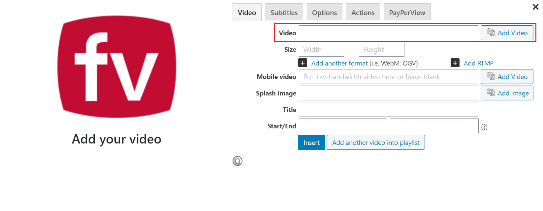
Task: Click the circular loading spinner icon
Action: coord(238,161)
